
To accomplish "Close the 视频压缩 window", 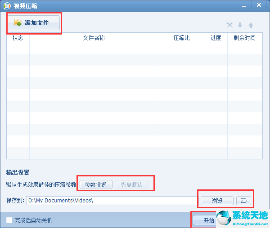I will 259,5.
